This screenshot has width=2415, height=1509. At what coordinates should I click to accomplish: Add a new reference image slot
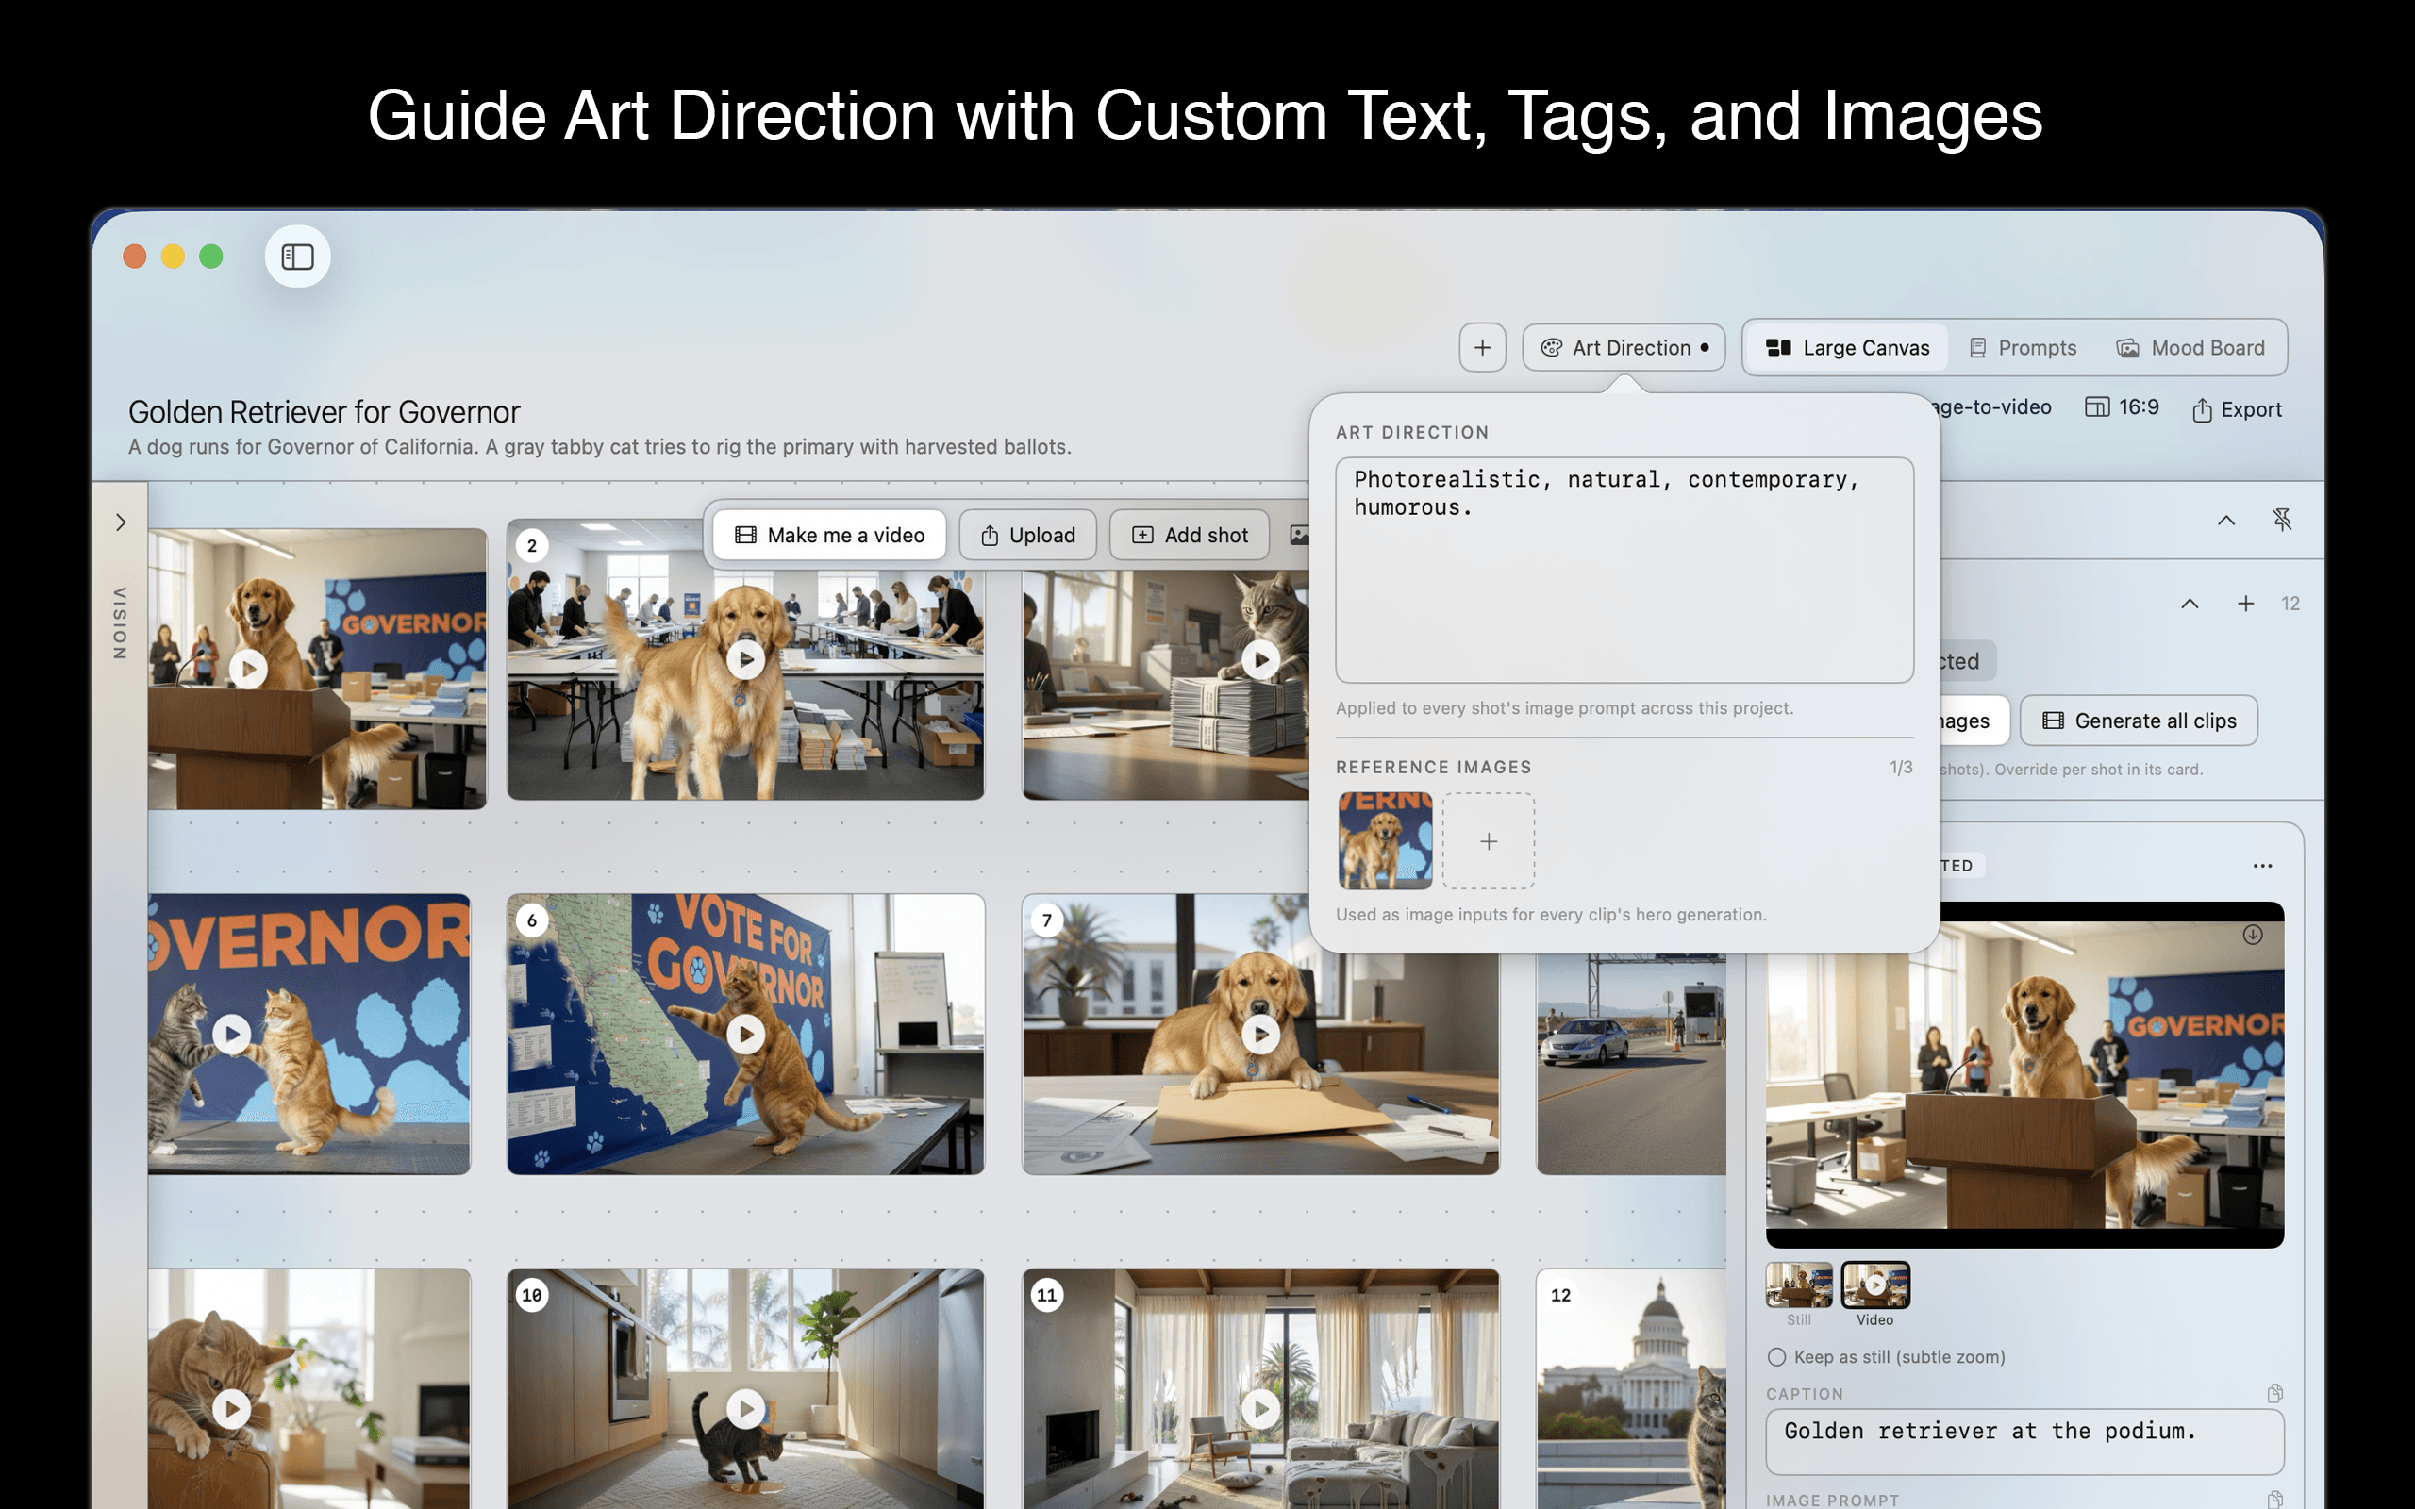click(1488, 841)
